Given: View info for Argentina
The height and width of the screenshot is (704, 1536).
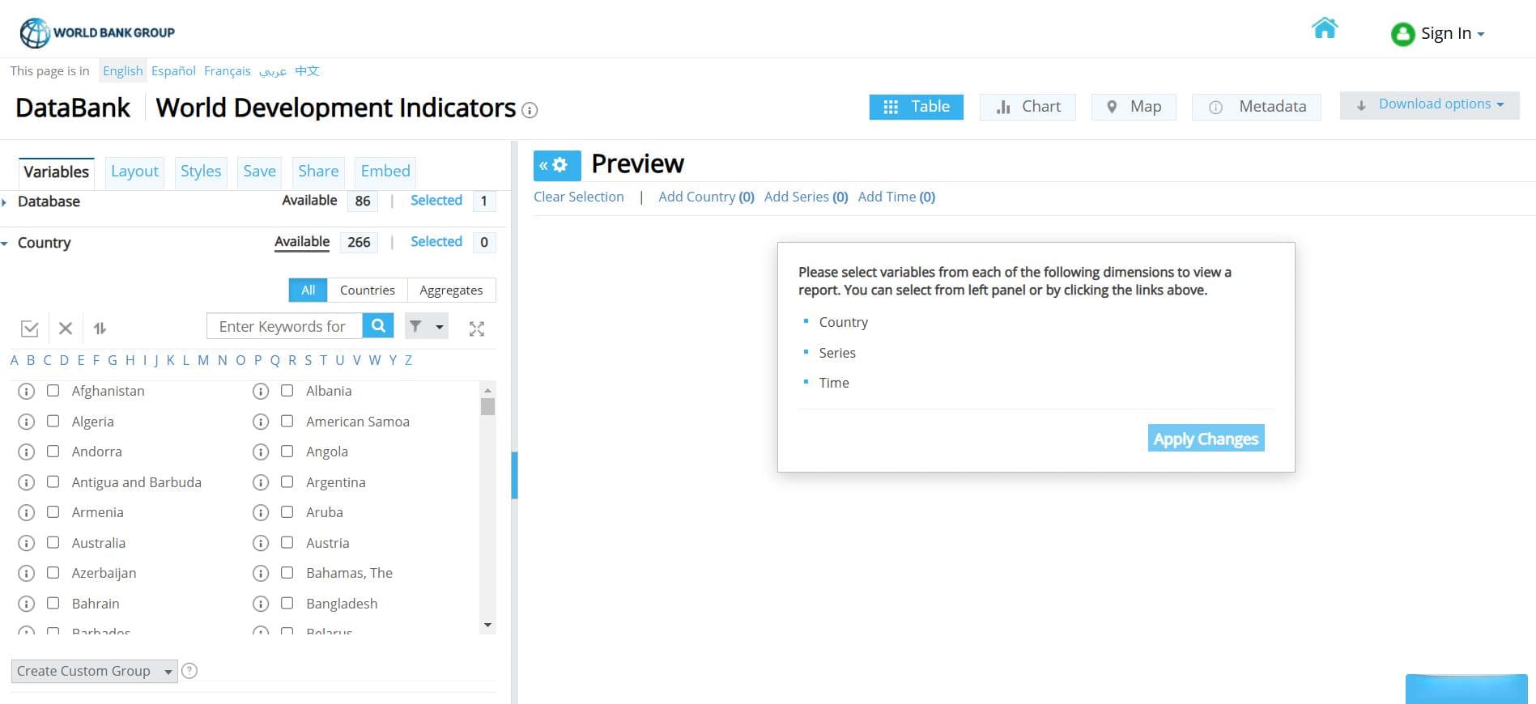Looking at the screenshot, I should 261,482.
